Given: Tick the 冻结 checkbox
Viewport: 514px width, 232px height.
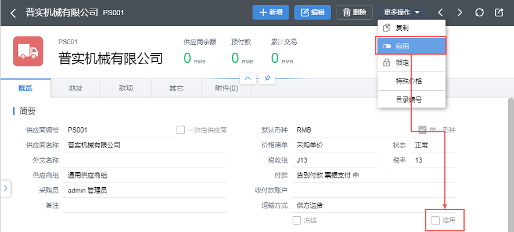Looking at the screenshot, I should click(x=296, y=220).
